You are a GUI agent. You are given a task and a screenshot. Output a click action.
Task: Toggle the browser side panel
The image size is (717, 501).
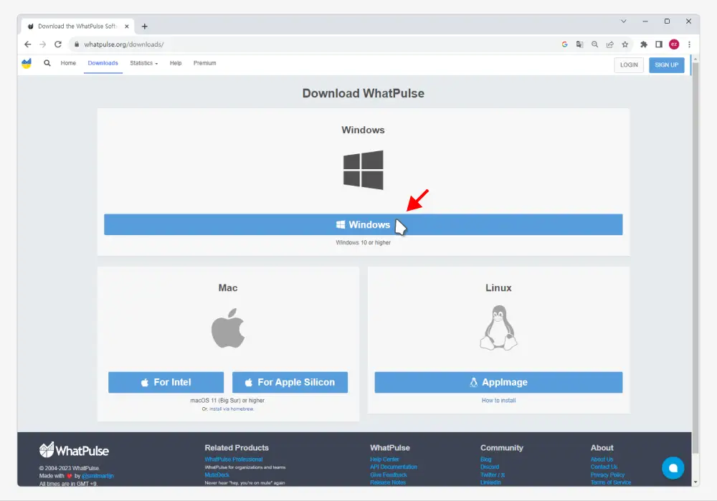(x=659, y=44)
